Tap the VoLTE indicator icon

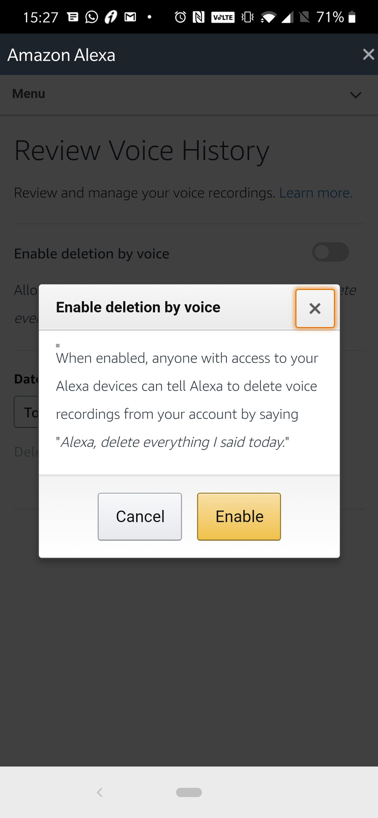[223, 17]
